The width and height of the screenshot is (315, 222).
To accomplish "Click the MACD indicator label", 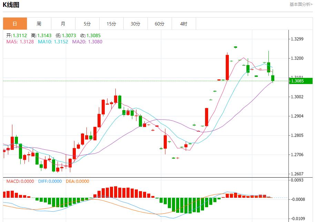I will coord(20,181).
